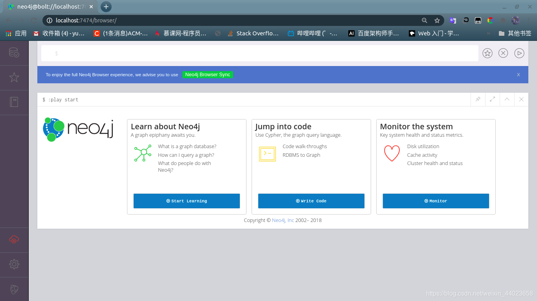Click the Start Learning button
This screenshot has height=301, width=537.
pos(187,201)
